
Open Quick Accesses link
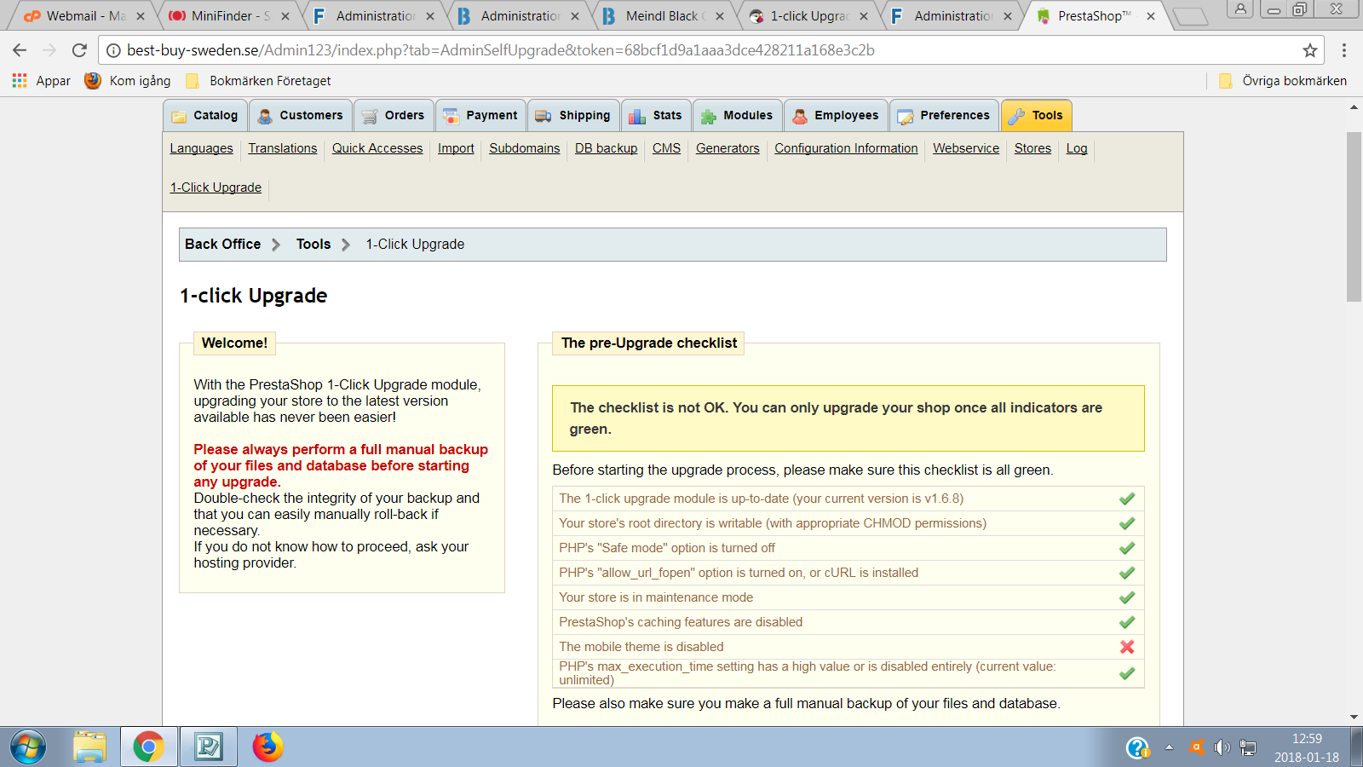point(377,148)
